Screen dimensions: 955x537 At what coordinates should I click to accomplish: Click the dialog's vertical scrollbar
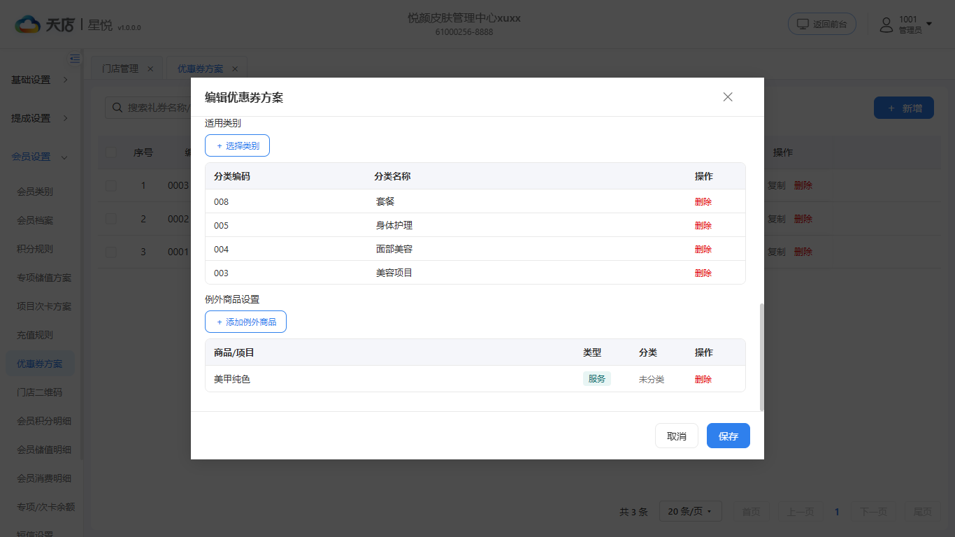pyautogui.click(x=761, y=357)
